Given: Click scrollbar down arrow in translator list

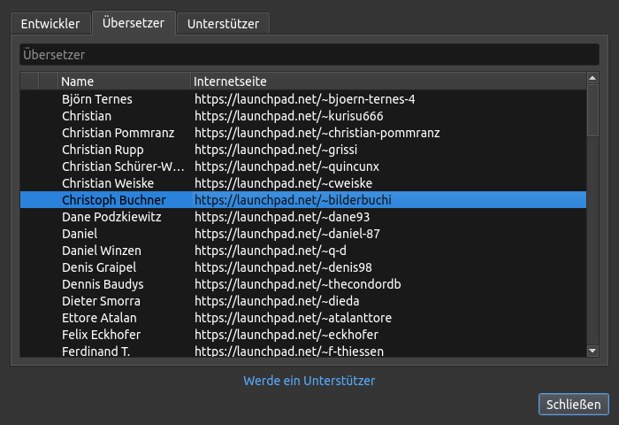Looking at the screenshot, I should [592, 352].
